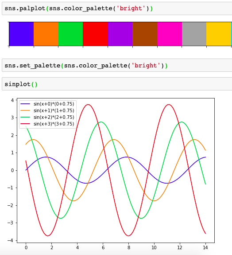Pick the bright green palette swatch
The image size is (232, 255).
tap(71, 34)
